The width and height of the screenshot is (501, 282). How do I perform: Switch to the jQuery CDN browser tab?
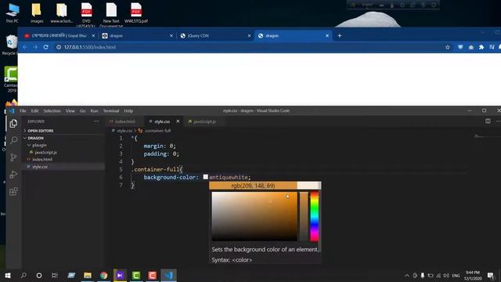[214, 35]
